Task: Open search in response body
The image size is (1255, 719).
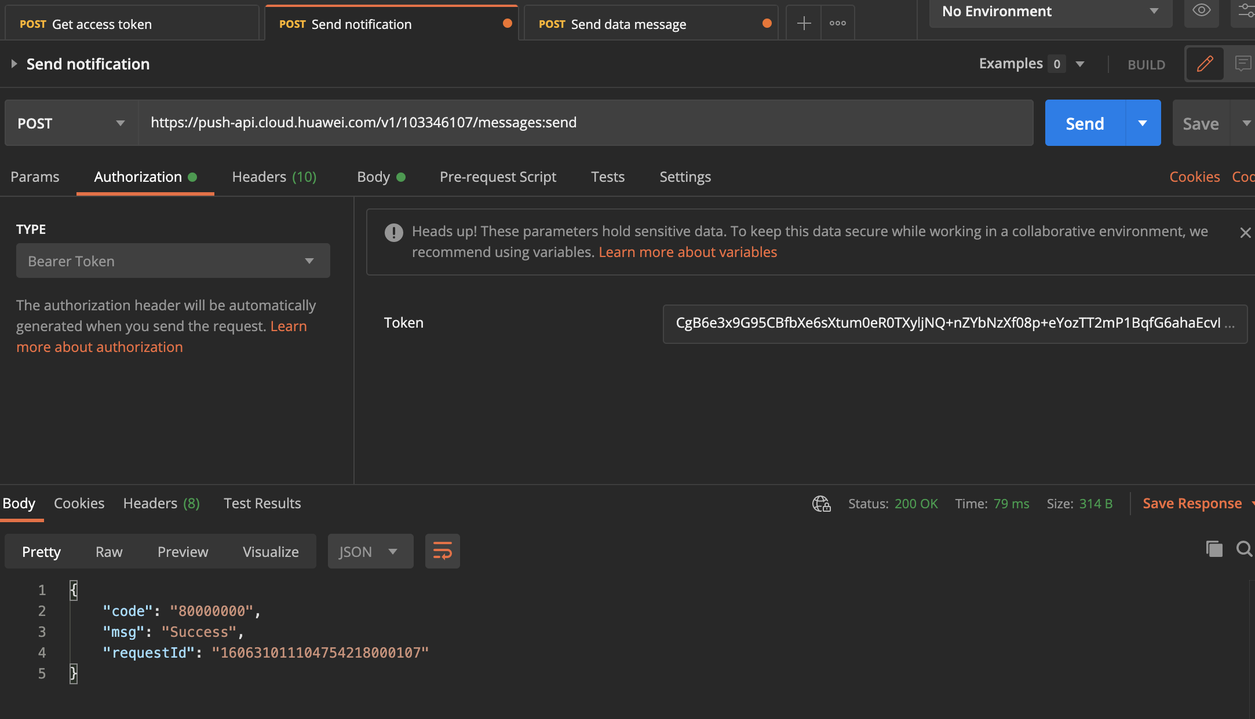Action: [1244, 549]
